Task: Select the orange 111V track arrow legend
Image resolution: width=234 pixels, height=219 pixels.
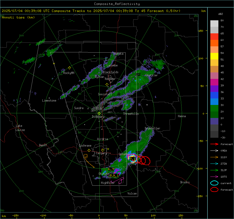Action: 214,157
